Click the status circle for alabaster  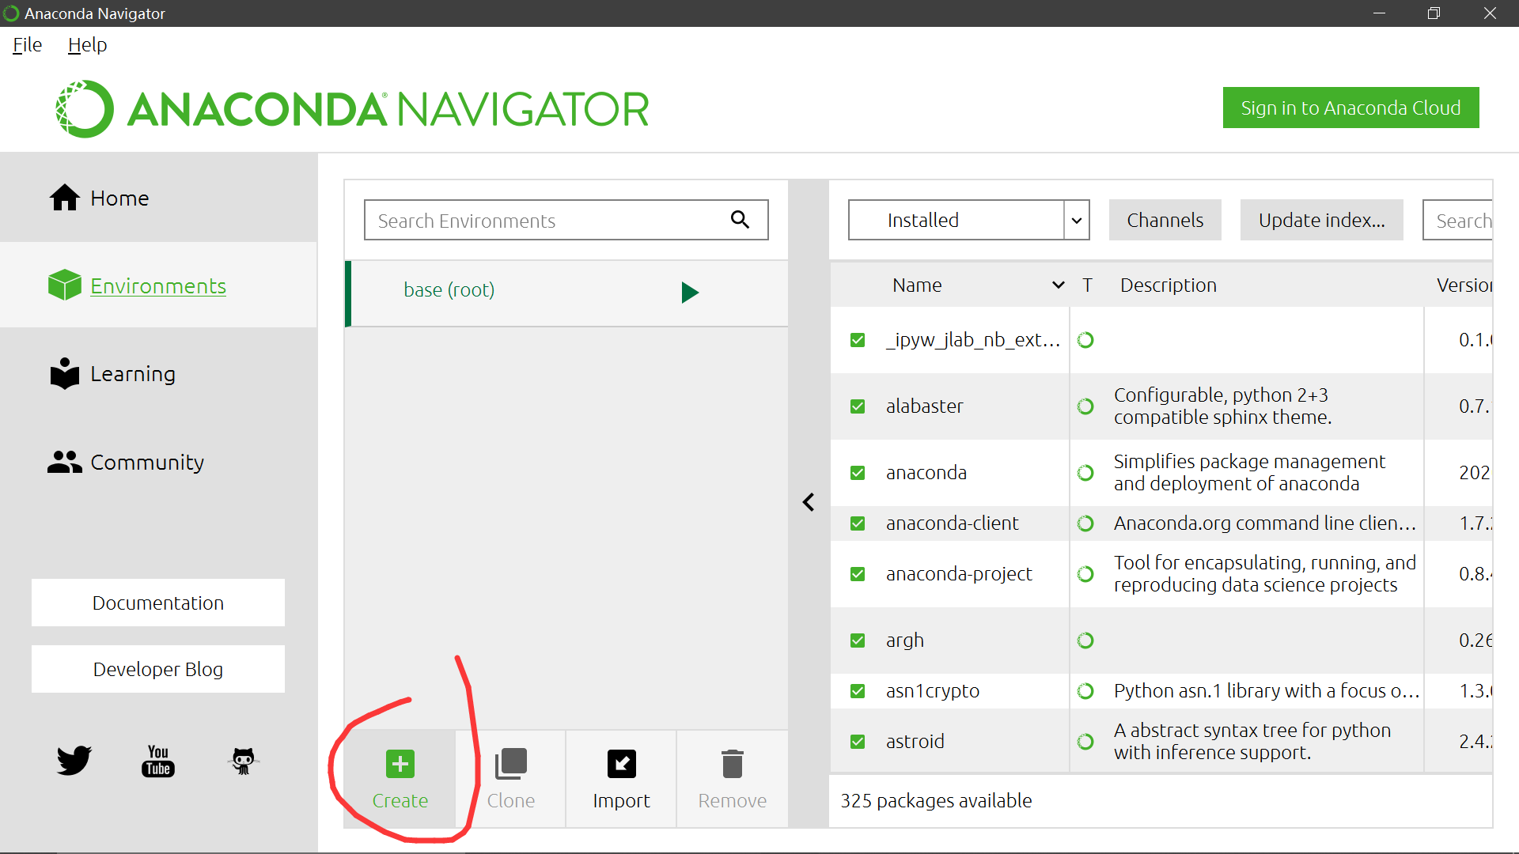[1086, 406]
